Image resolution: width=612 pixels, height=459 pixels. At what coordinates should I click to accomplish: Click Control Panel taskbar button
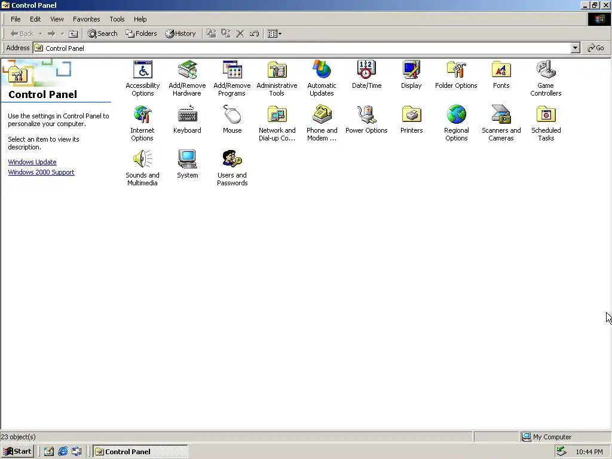140,452
